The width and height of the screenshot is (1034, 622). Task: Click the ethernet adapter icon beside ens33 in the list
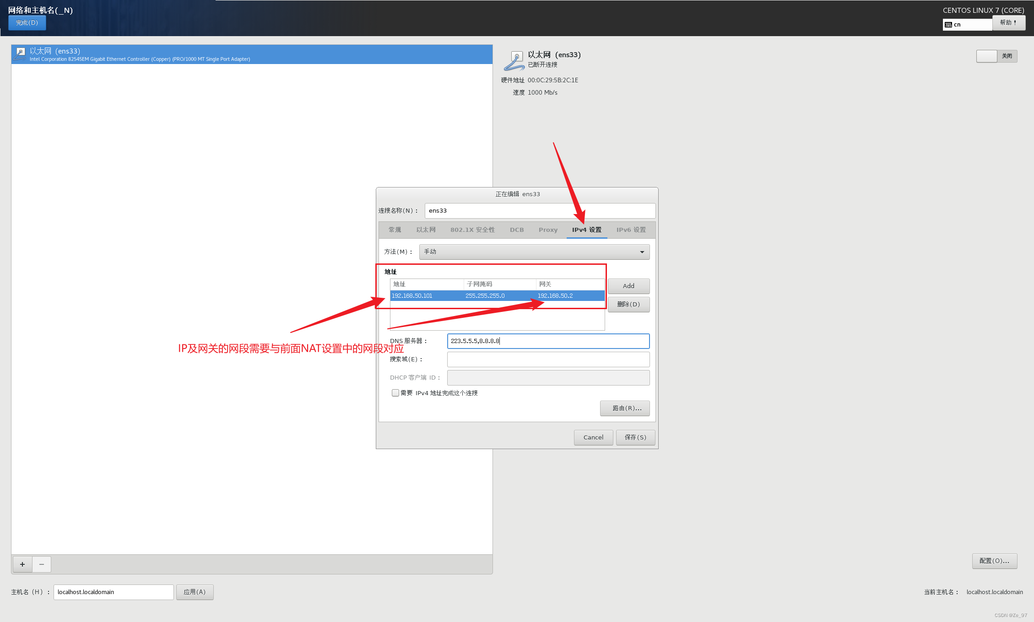coord(20,54)
